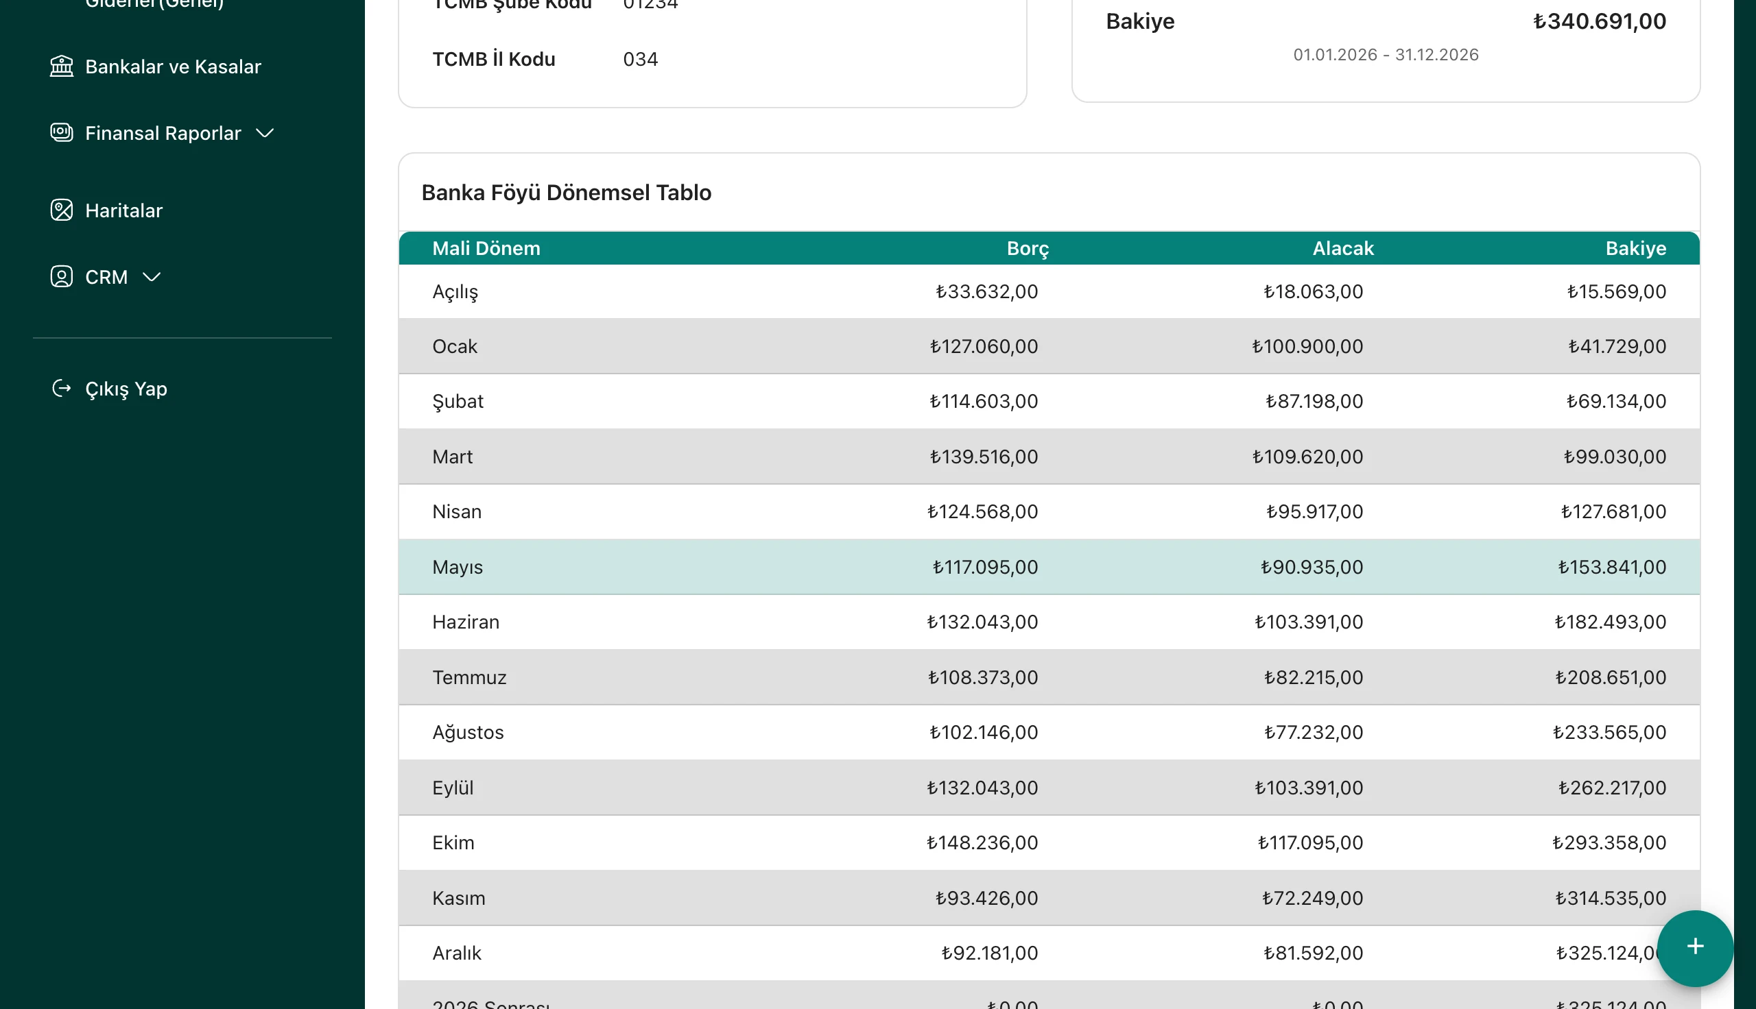
Task: Expand the CRM submenu chevron
Action: pos(151,277)
